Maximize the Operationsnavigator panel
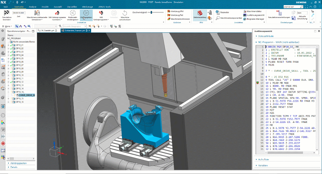The image size is (322, 174). pos(33,31)
